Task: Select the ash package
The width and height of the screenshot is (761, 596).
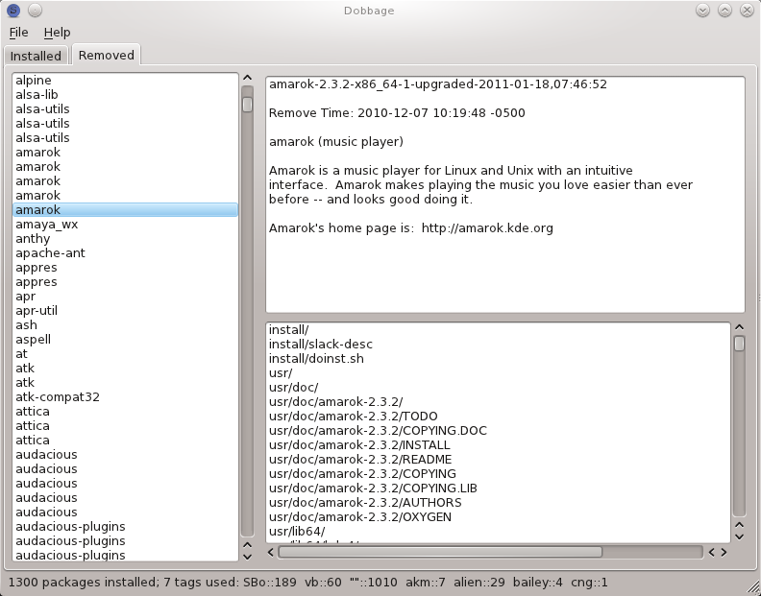Action: [125, 325]
